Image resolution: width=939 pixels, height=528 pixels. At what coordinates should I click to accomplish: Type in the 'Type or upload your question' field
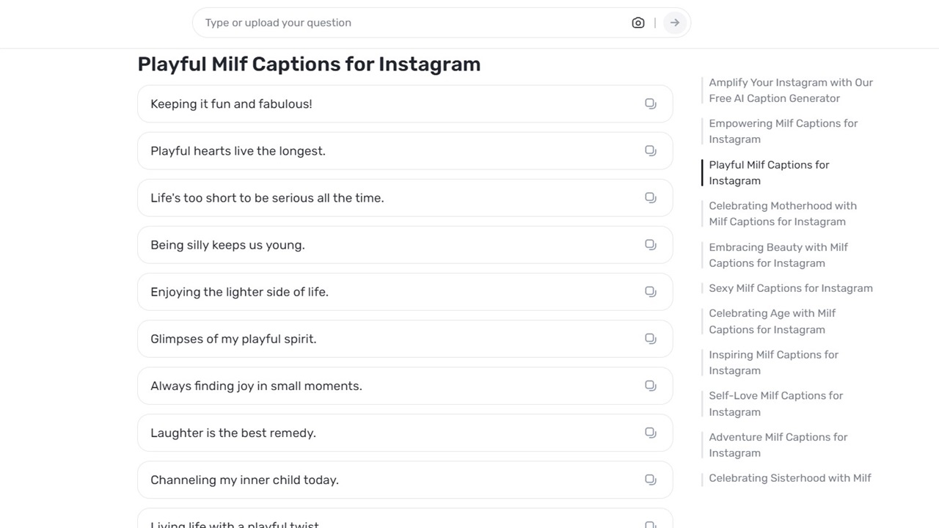tap(411, 23)
